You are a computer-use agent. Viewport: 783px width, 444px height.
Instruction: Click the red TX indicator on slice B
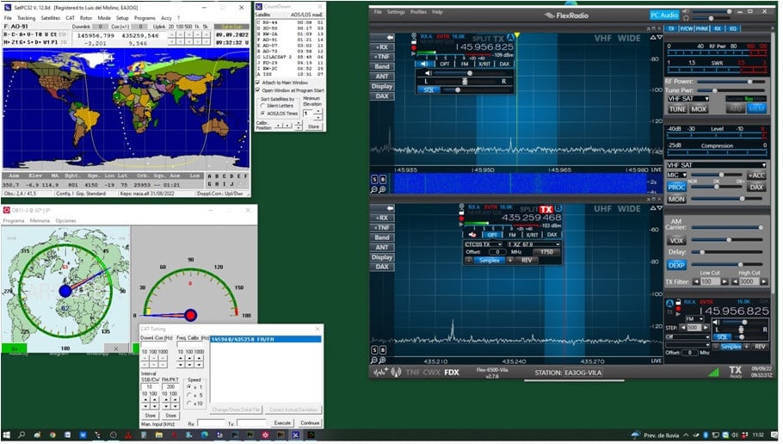coord(546,209)
